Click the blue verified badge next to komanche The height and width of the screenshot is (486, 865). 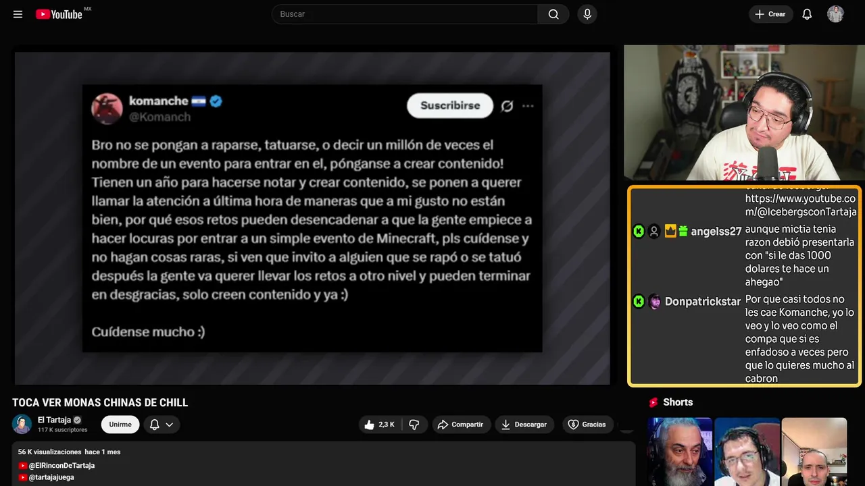(216, 101)
